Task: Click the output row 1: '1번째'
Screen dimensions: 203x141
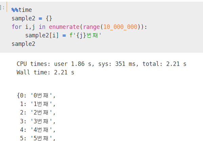Action: (38, 104)
